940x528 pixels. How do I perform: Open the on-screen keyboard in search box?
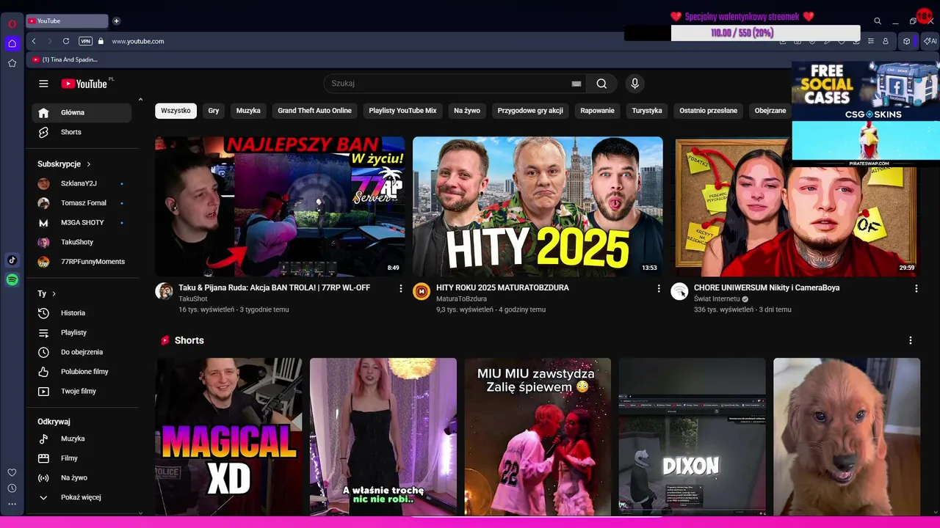point(576,84)
